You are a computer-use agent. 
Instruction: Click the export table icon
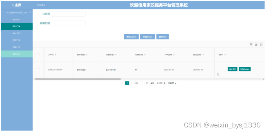256,45
